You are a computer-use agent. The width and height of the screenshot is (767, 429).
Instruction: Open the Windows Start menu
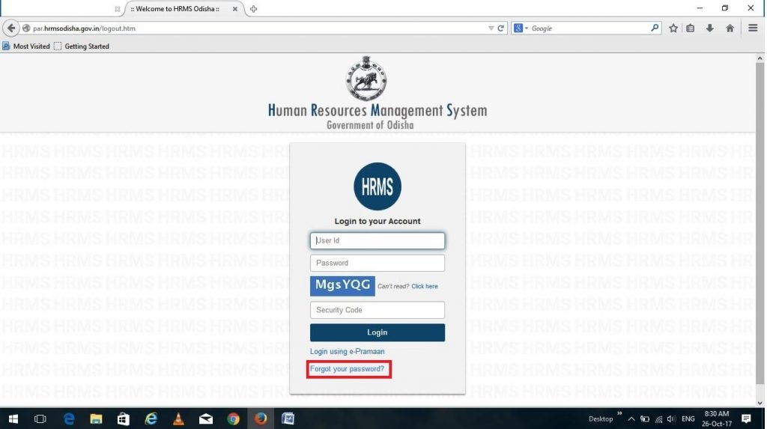[13, 419]
